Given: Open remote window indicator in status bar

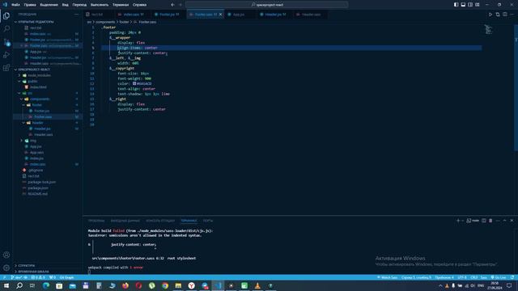Looking at the screenshot, I should [x=4, y=277].
